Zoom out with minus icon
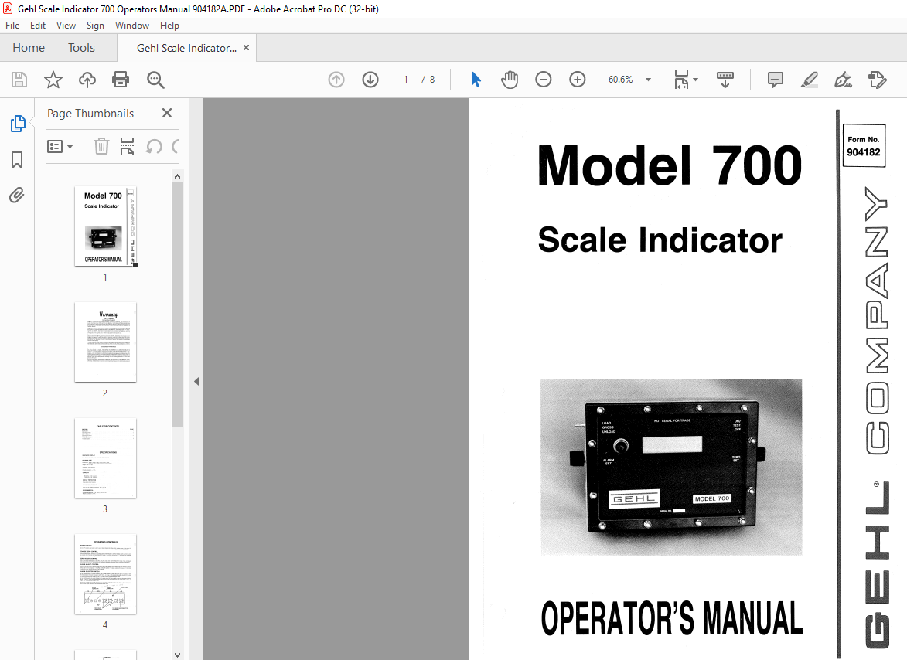The image size is (907, 660). [543, 80]
